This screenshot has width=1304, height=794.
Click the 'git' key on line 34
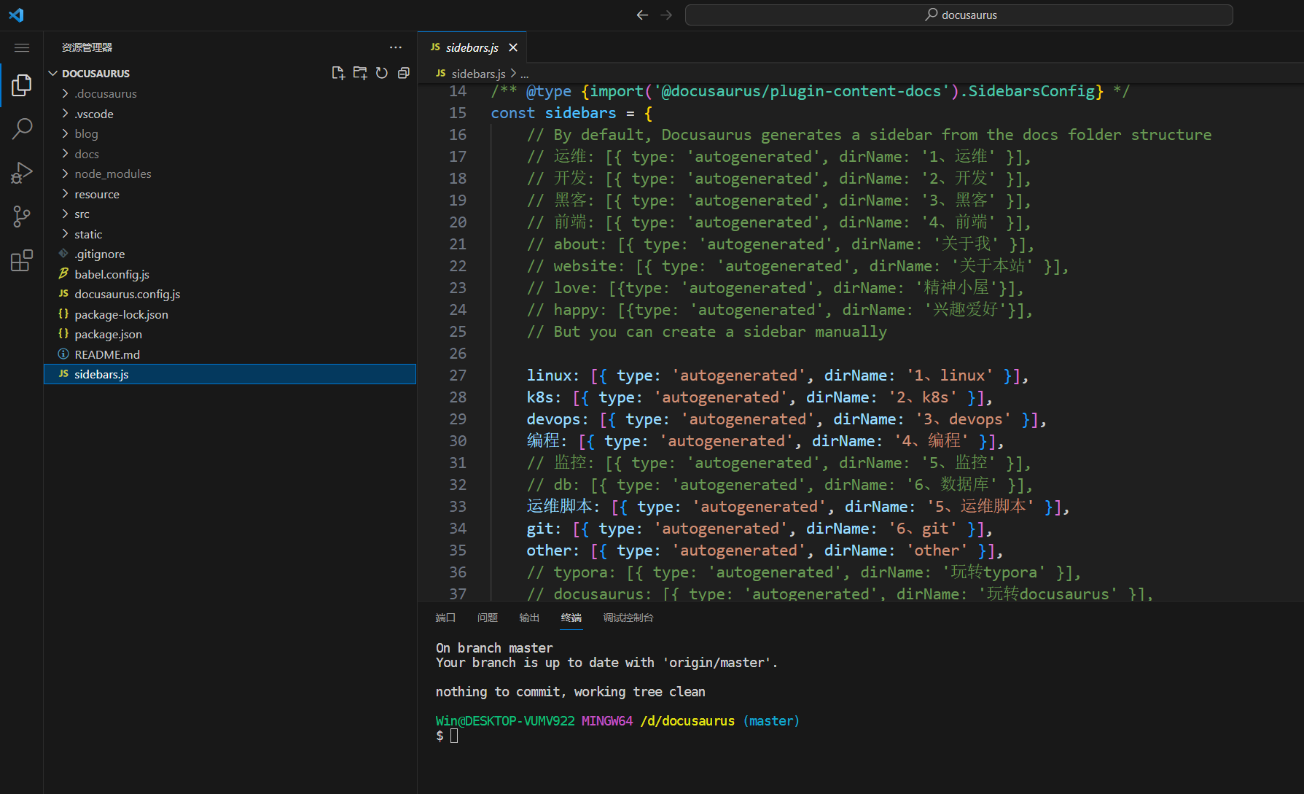(x=540, y=529)
